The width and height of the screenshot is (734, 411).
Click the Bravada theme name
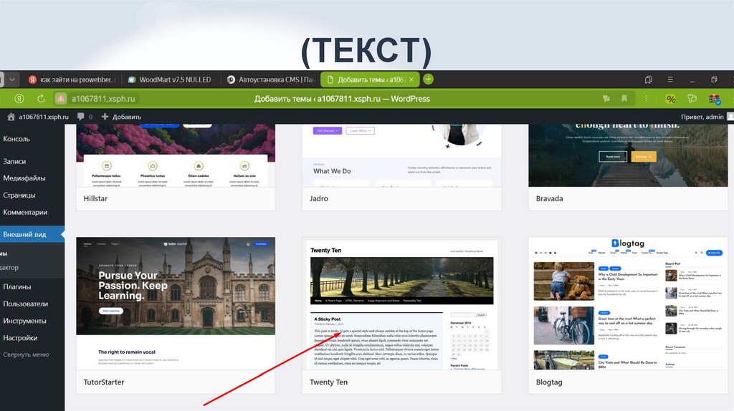(x=550, y=199)
